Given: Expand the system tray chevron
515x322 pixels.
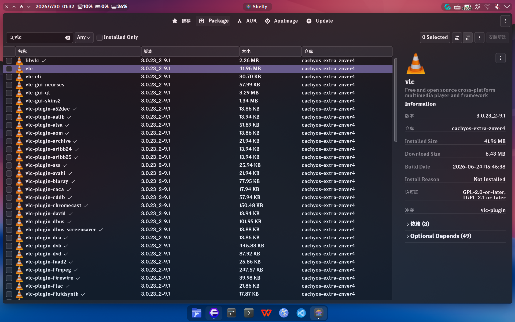Looking at the screenshot, I should pyautogui.click(x=507, y=7).
